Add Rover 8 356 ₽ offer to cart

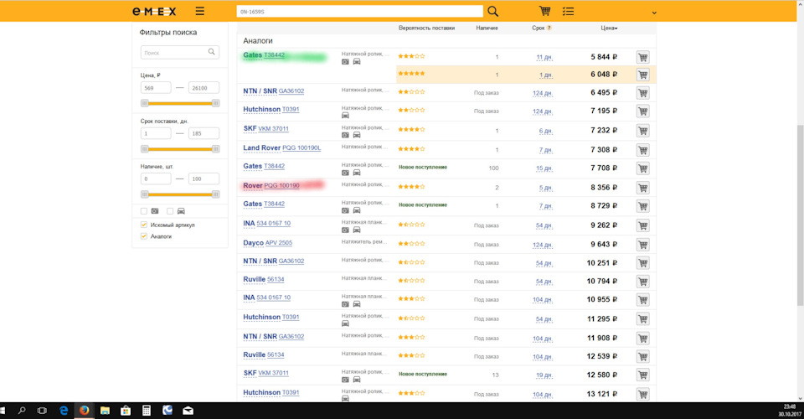point(642,188)
